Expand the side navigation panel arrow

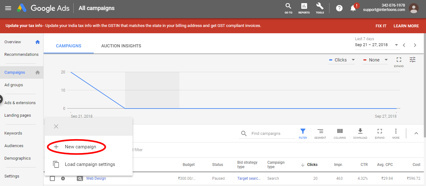click(1, 98)
